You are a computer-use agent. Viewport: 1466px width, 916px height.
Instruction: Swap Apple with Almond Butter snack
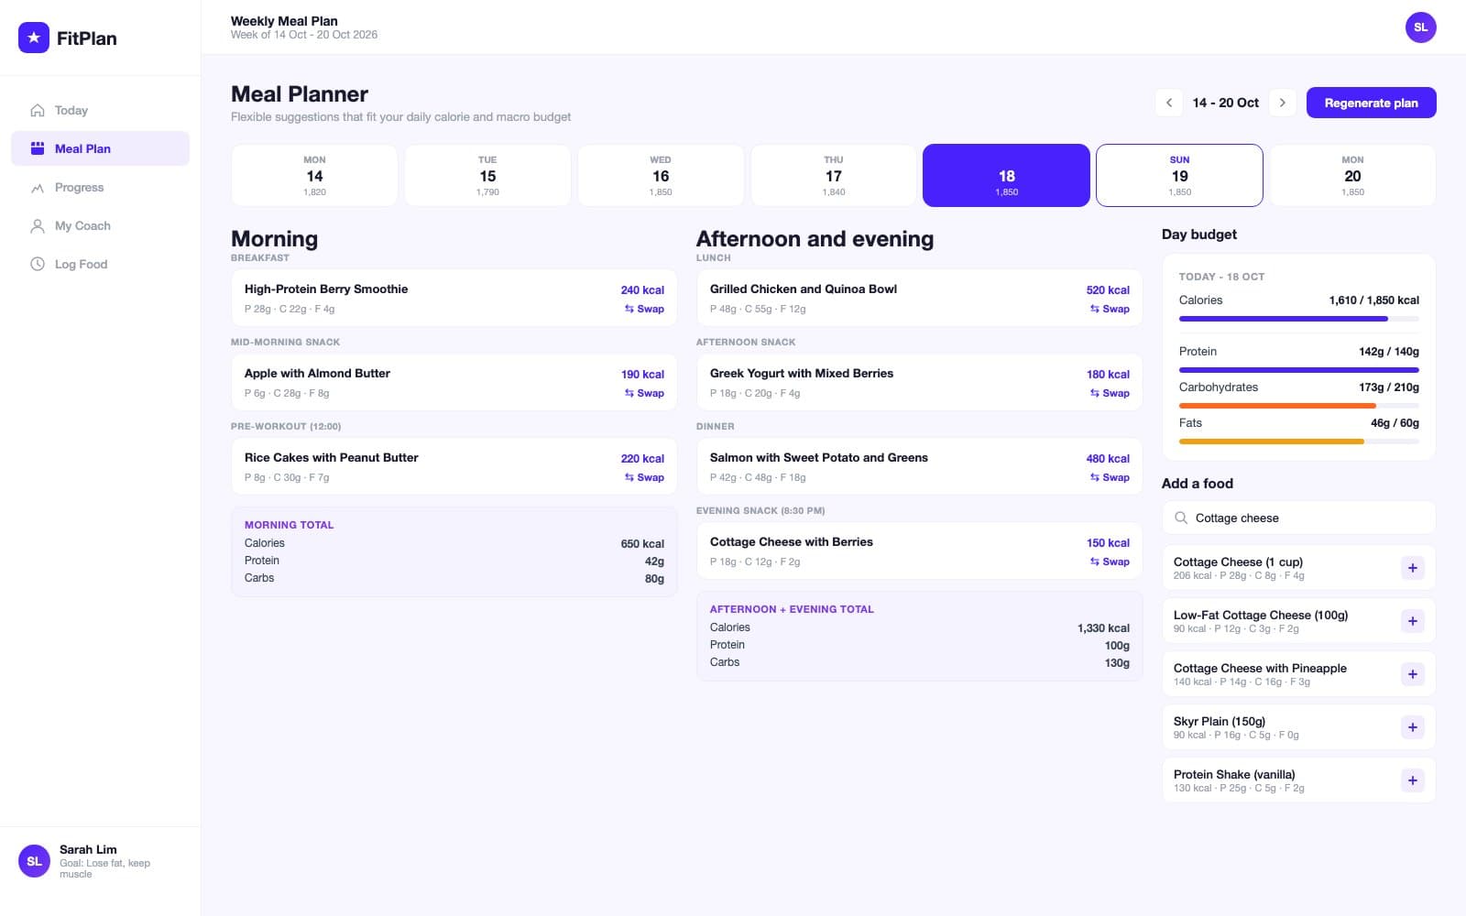point(644,393)
